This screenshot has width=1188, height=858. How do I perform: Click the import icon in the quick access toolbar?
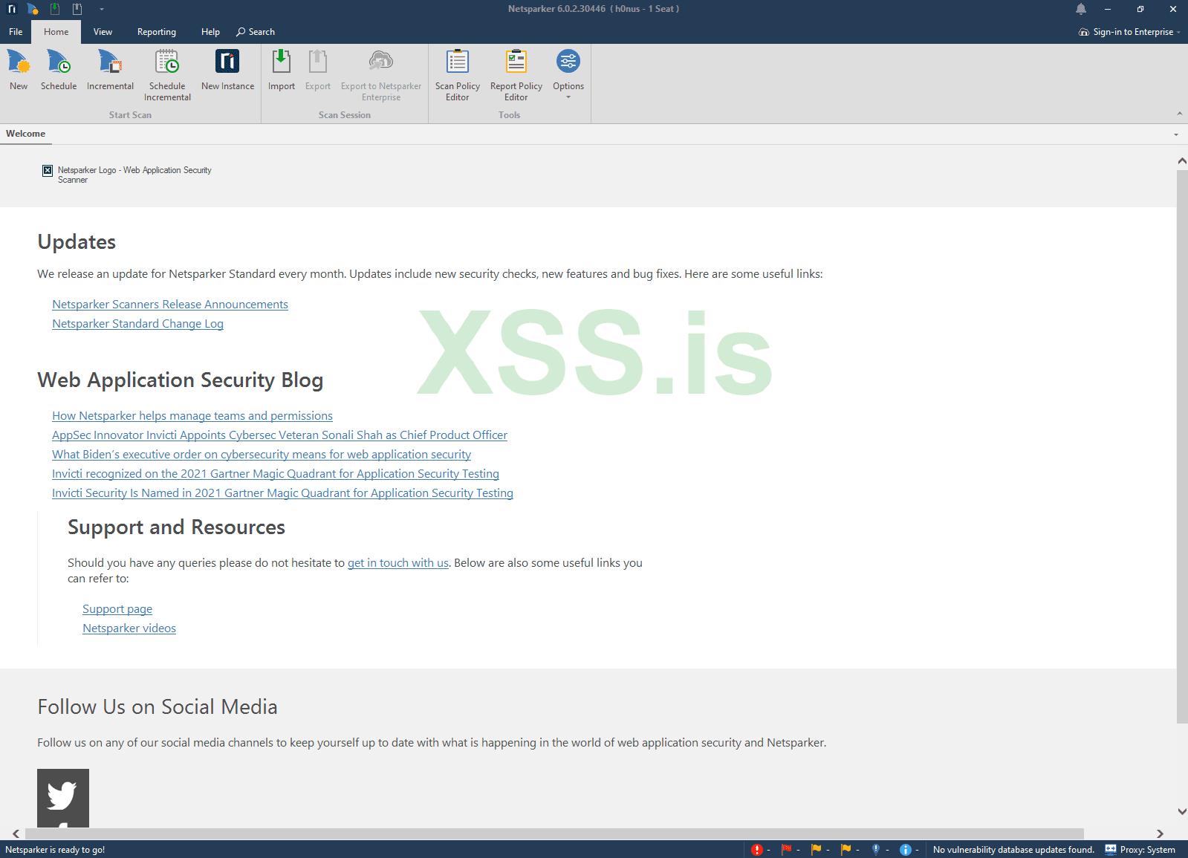coord(55,9)
